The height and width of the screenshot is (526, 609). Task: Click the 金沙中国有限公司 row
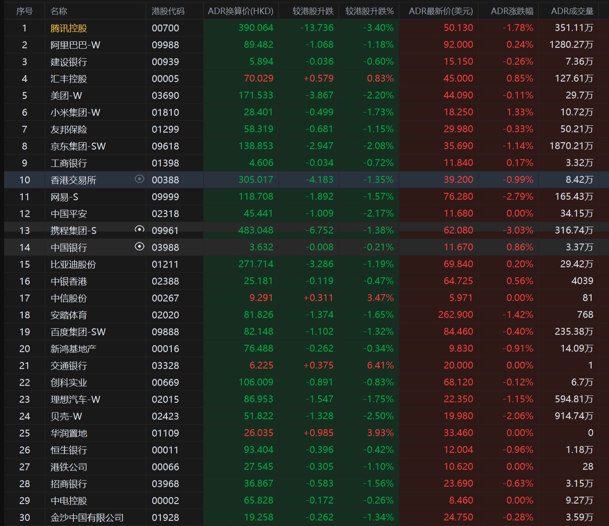click(306, 517)
